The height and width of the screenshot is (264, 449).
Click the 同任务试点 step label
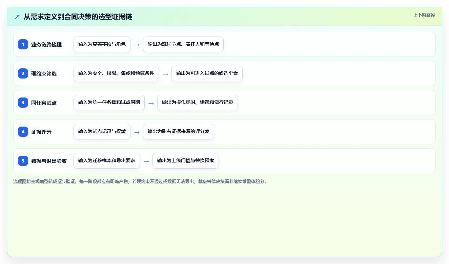[44, 103]
